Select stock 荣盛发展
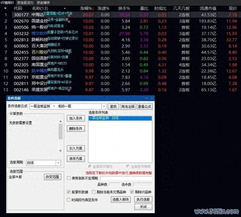Image resolution: width=241 pixels, height=217 pixels. pos(40,90)
